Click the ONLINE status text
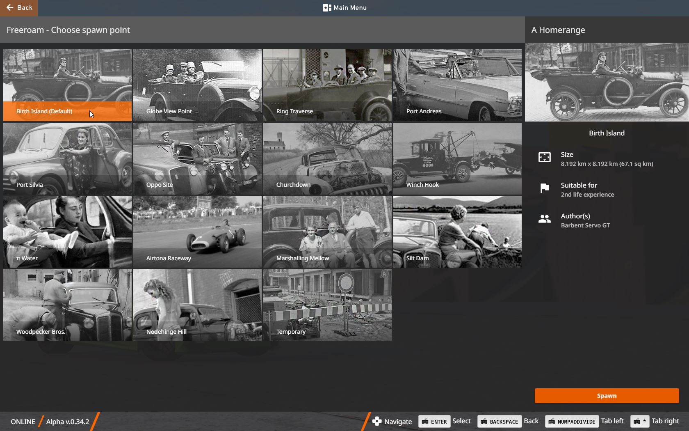 coord(23,422)
